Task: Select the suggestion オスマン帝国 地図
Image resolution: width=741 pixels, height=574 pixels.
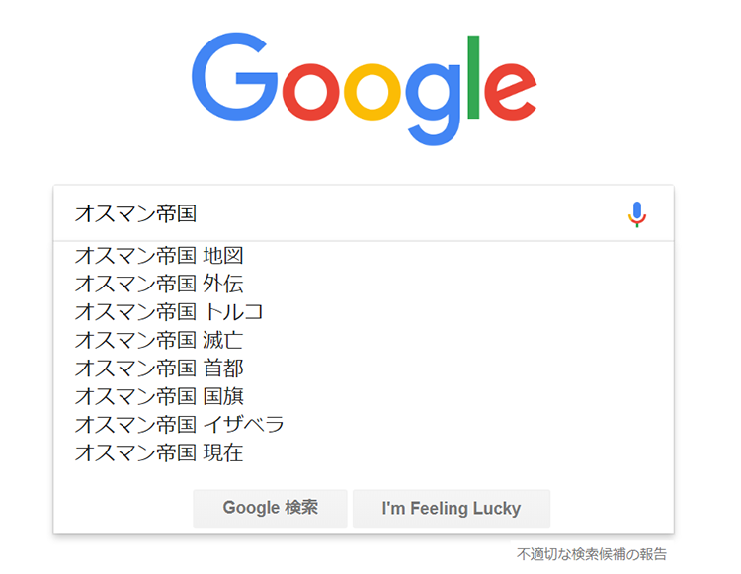Action: 364,256
